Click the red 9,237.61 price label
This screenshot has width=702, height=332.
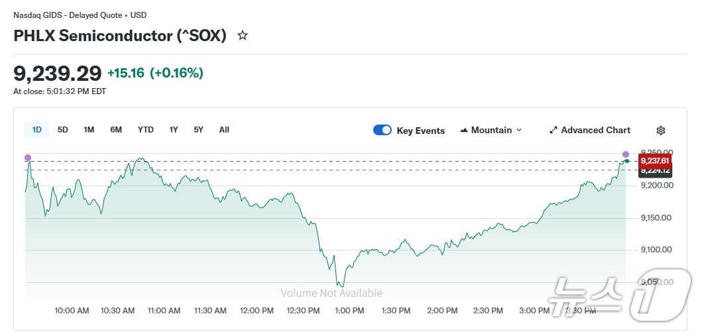coord(655,160)
